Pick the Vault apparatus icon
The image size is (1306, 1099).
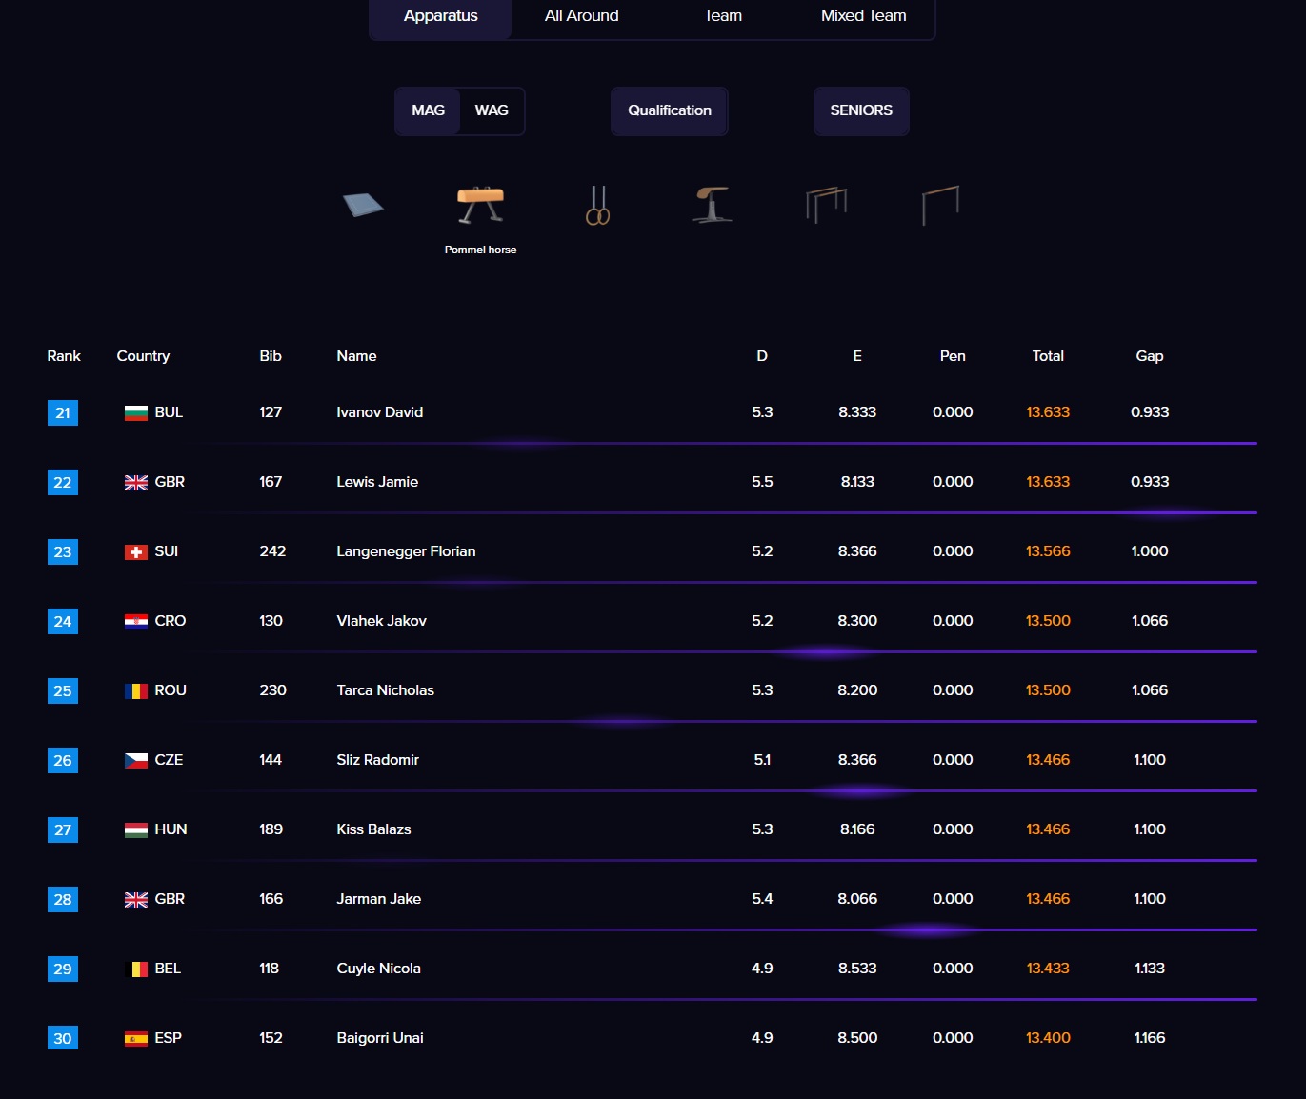tap(712, 205)
